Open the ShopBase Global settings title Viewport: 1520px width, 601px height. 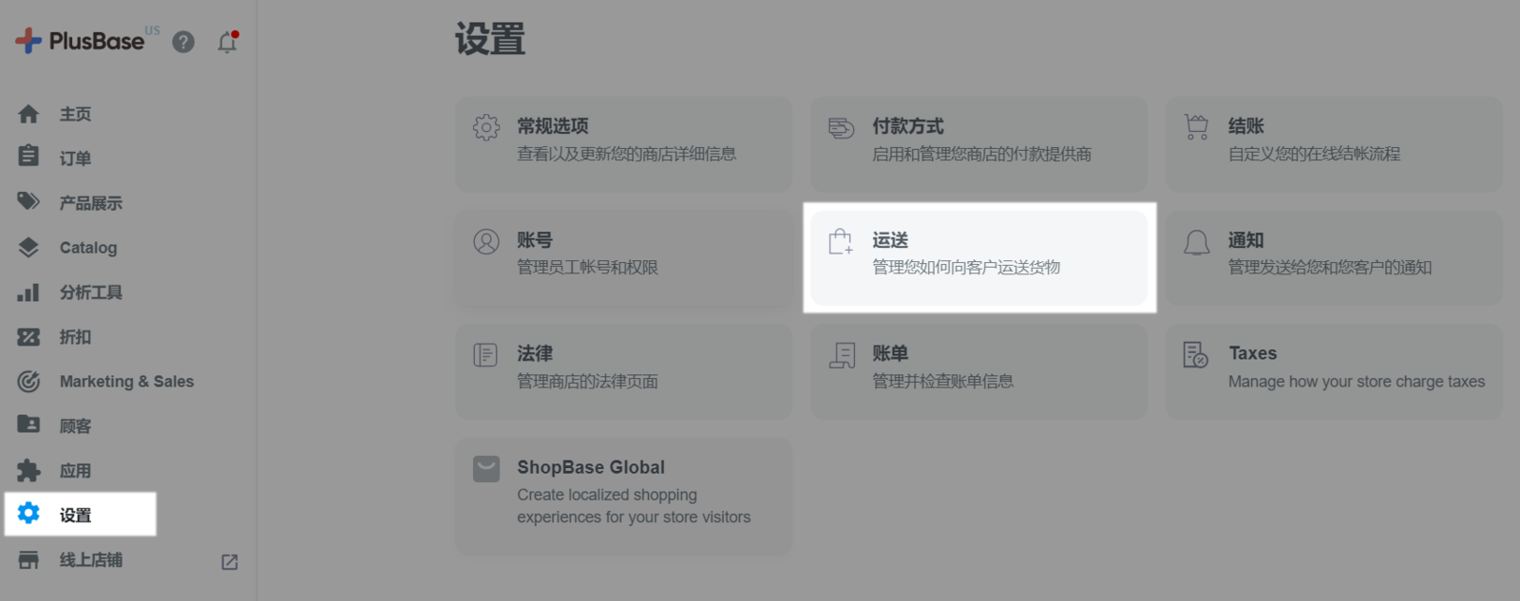click(x=591, y=467)
